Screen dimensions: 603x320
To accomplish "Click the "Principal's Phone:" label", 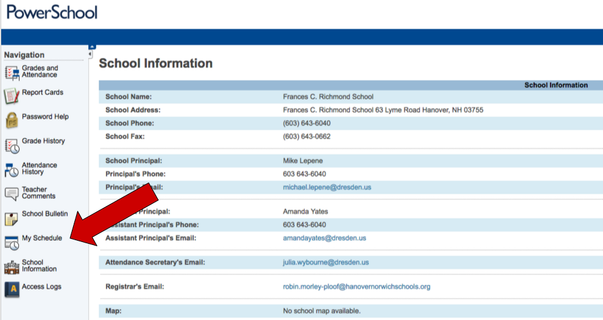I will point(135,174).
